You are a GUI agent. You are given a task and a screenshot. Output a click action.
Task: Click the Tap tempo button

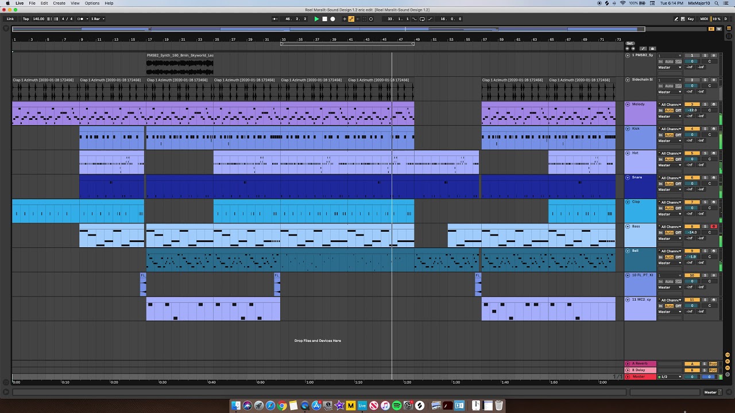26,19
